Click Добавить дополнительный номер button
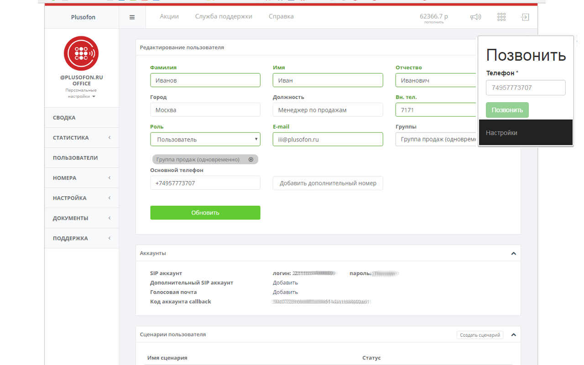Image resolution: width=584 pixels, height=365 pixels. [x=328, y=183]
